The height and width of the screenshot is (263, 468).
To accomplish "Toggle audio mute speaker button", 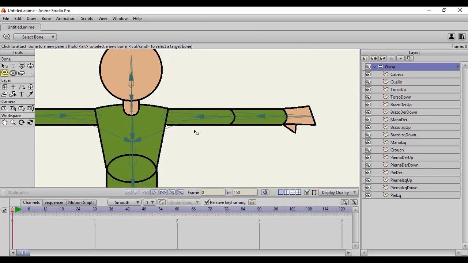I will 265,193.
